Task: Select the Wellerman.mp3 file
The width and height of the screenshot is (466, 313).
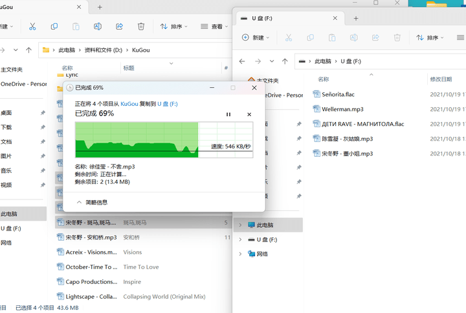Action: 342,109
